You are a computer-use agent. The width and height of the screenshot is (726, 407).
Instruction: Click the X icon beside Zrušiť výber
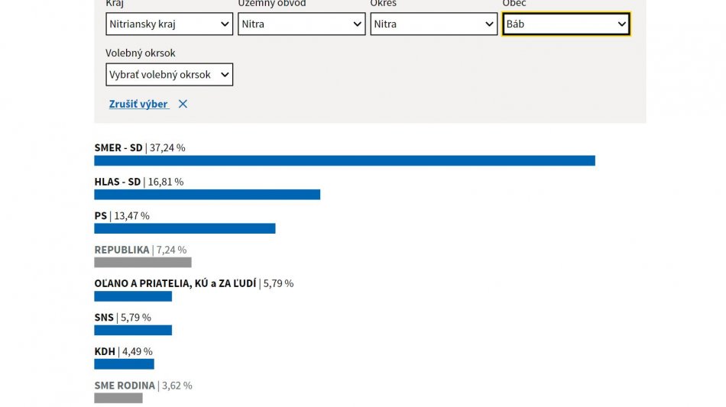(x=183, y=104)
